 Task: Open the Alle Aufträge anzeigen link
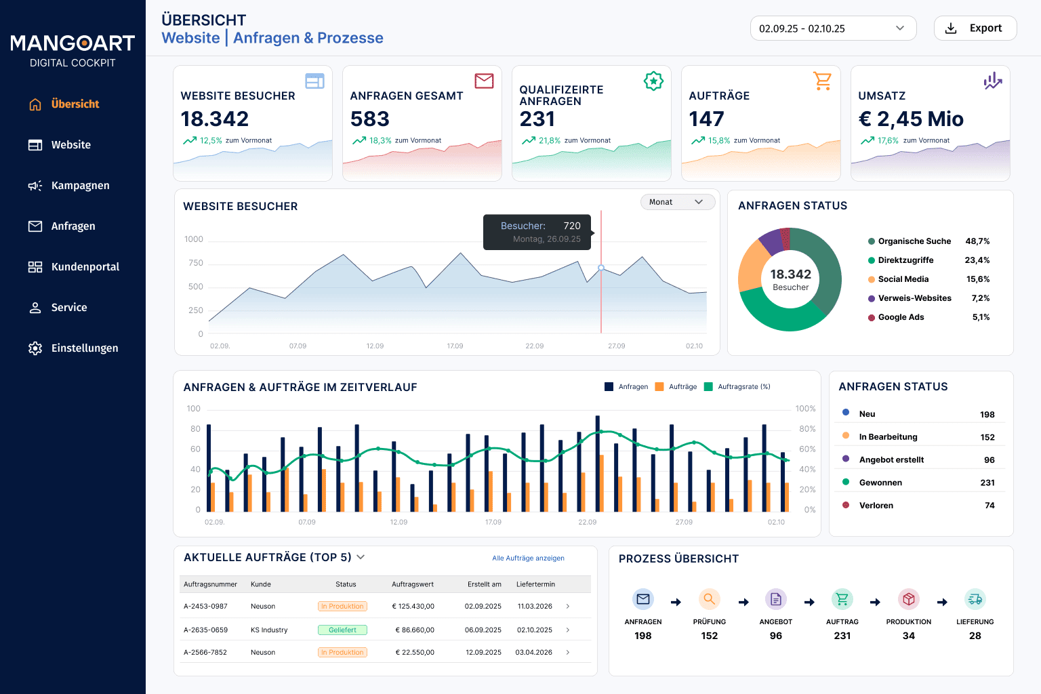[528, 558]
